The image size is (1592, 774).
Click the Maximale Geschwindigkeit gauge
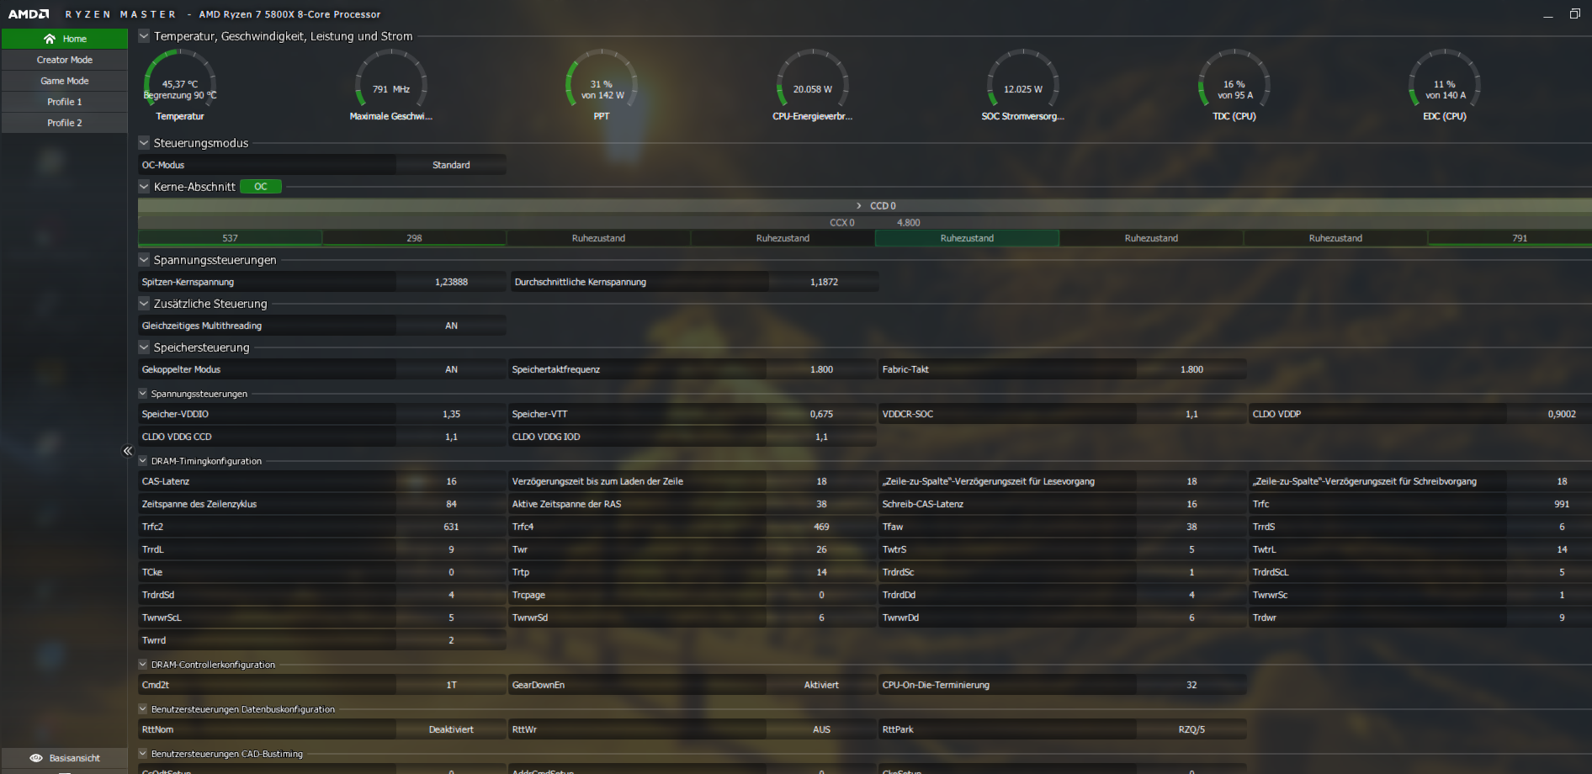click(x=390, y=85)
